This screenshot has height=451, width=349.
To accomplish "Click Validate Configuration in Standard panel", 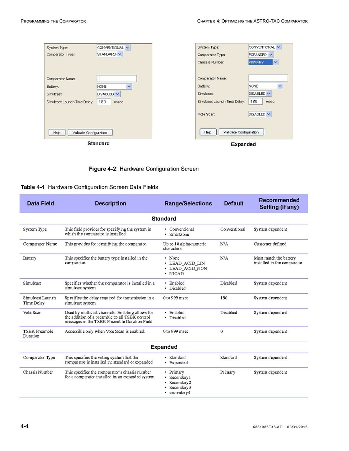I will (x=90, y=133).
